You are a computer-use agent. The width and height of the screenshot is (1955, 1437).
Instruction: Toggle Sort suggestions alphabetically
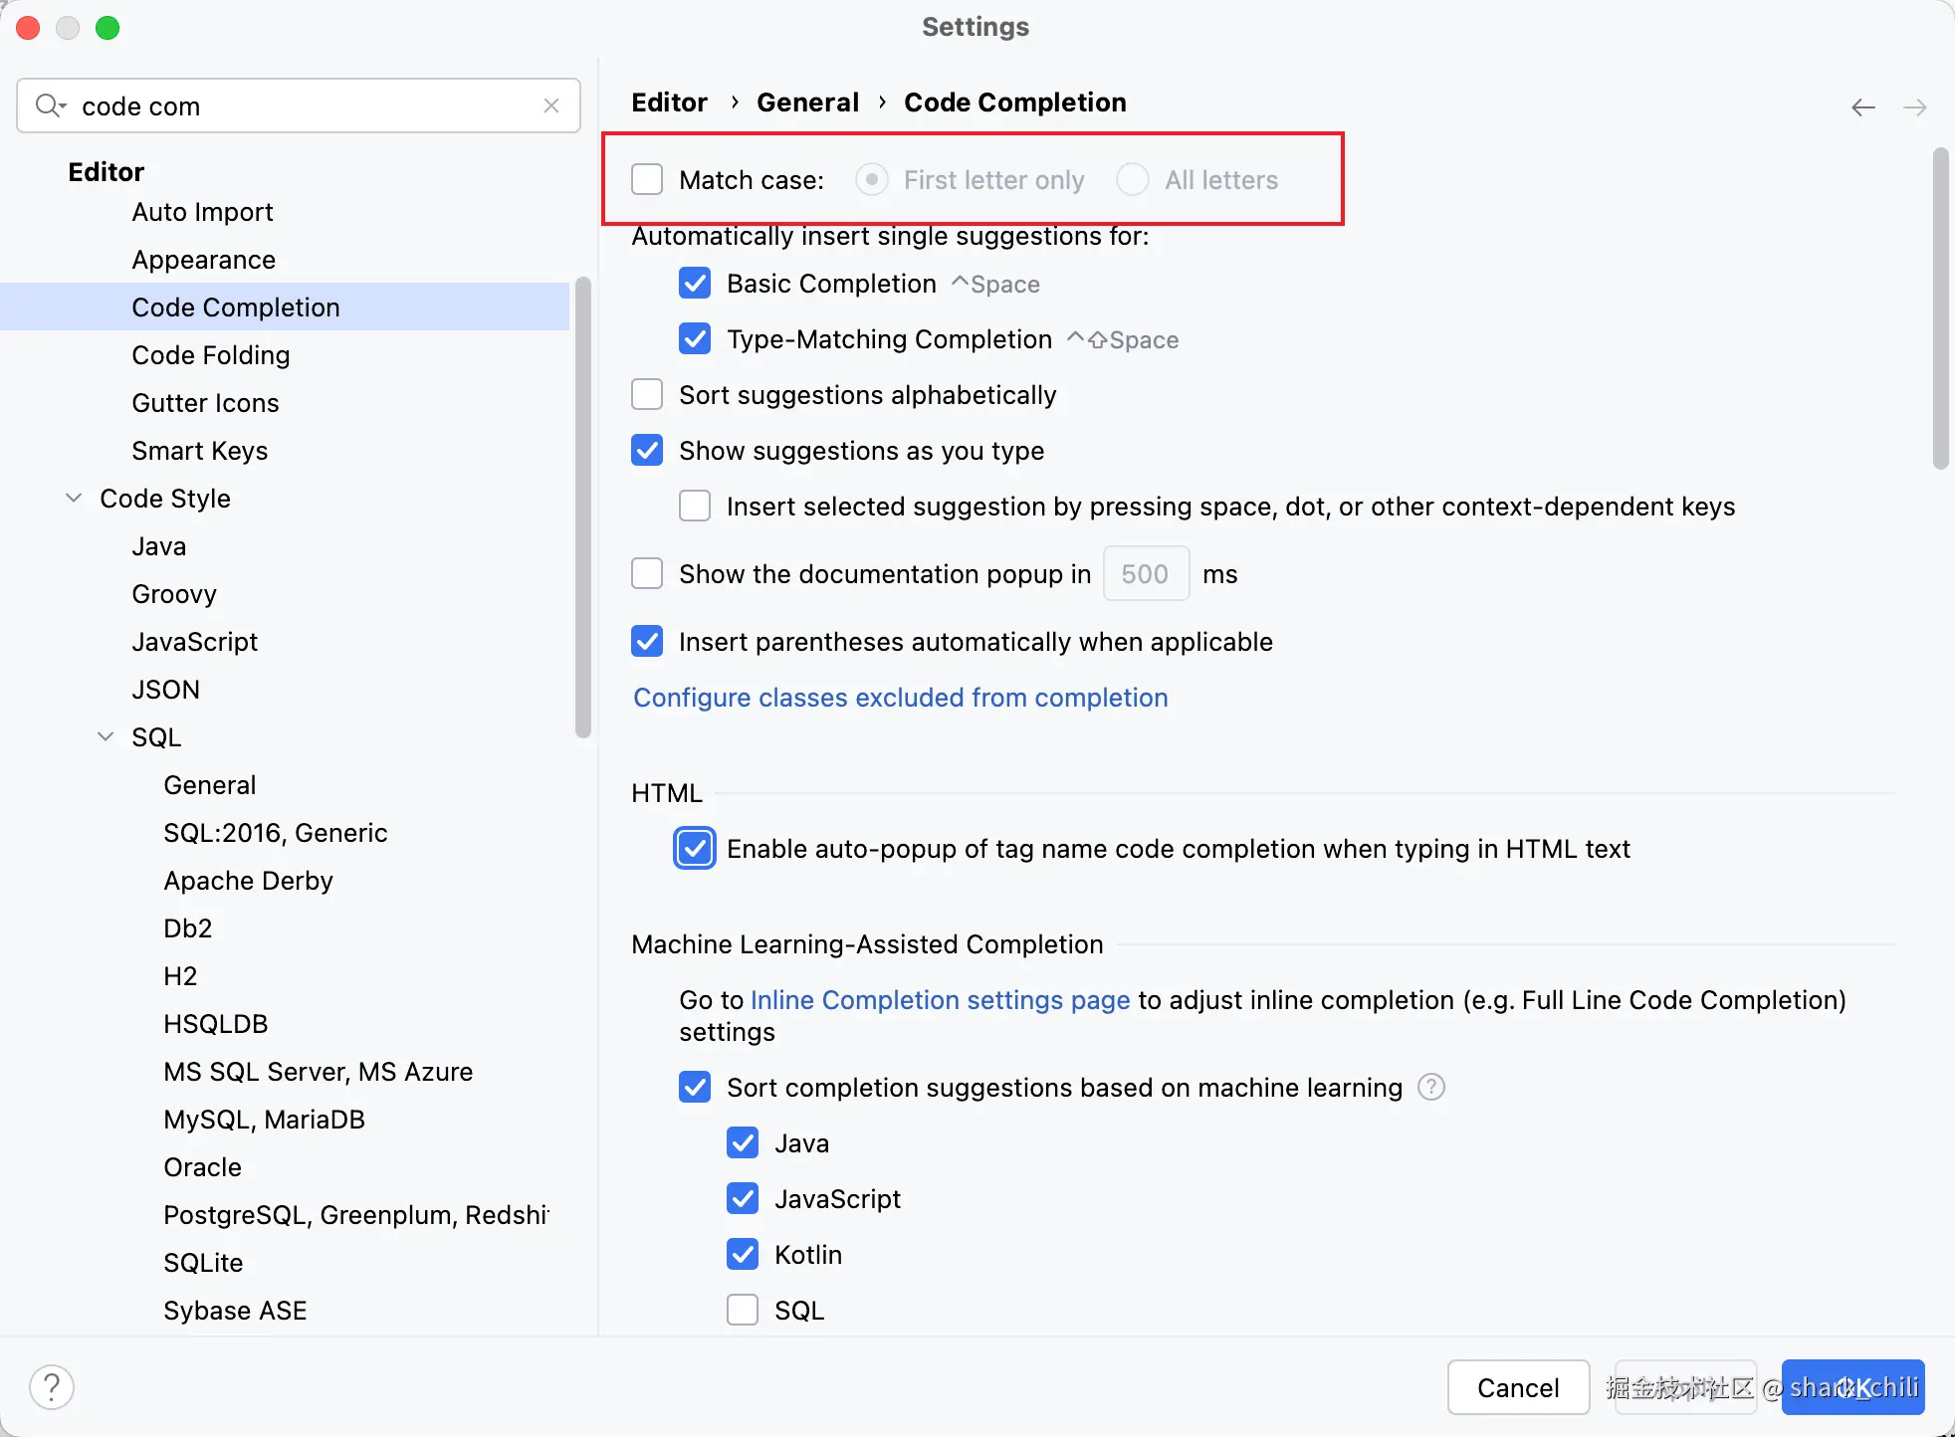tap(647, 395)
